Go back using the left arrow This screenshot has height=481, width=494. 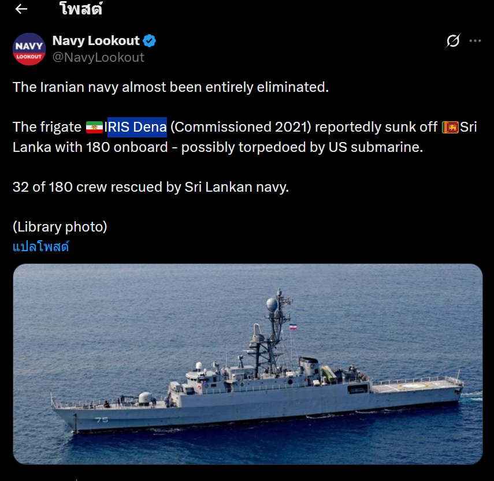click(x=21, y=9)
